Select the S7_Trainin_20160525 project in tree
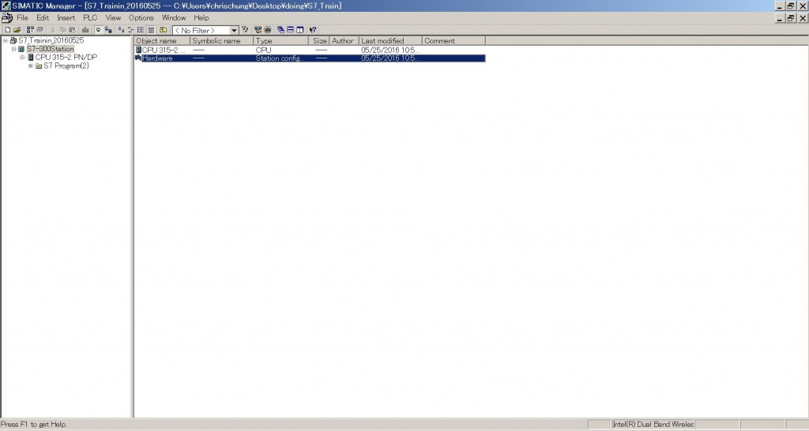This screenshot has width=809, height=431. click(51, 40)
